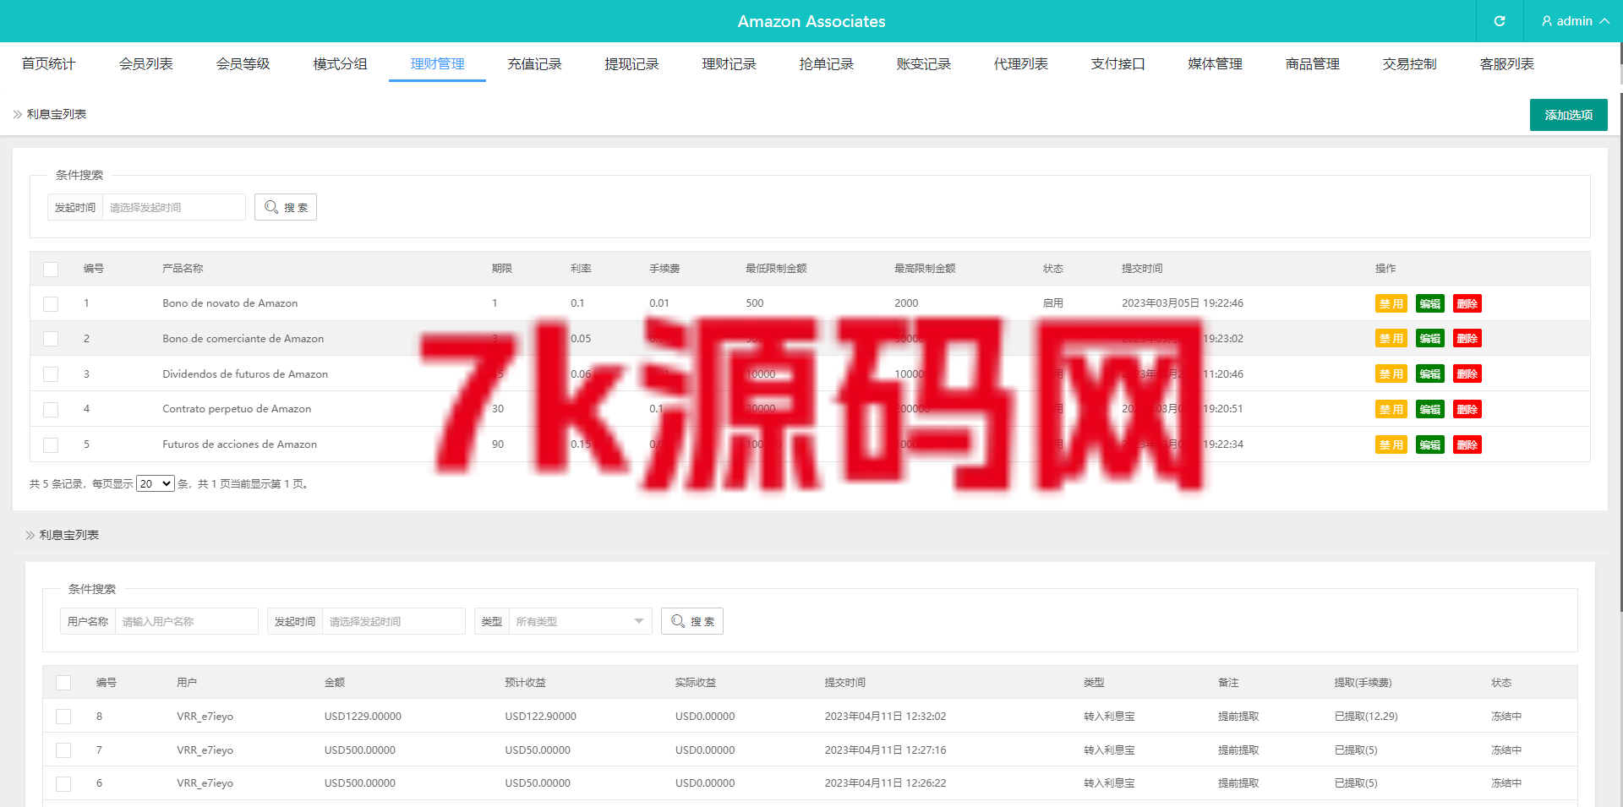Image resolution: width=1623 pixels, height=807 pixels.
Task: Click the 添加选项 button
Action: click(x=1568, y=115)
